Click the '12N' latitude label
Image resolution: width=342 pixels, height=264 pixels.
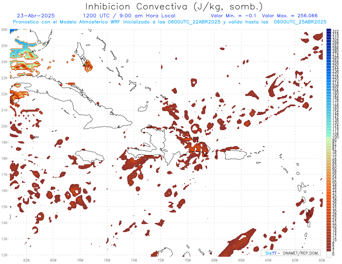pos(4,255)
